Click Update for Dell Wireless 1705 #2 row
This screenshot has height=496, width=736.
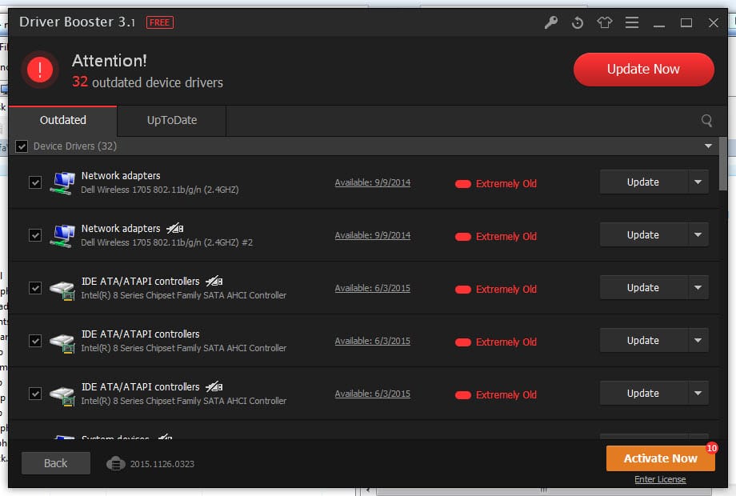643,234
